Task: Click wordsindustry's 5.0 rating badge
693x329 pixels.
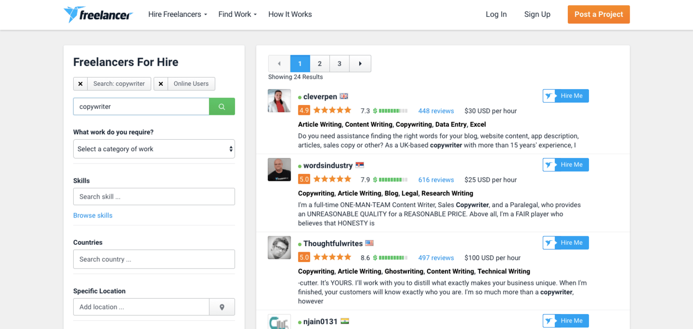Action: (304, 179)
